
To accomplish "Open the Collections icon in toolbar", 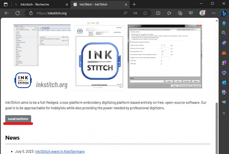I will click(180, 13).
